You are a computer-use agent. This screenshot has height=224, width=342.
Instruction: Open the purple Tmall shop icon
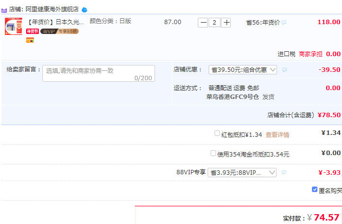click(x=4, y=10)
